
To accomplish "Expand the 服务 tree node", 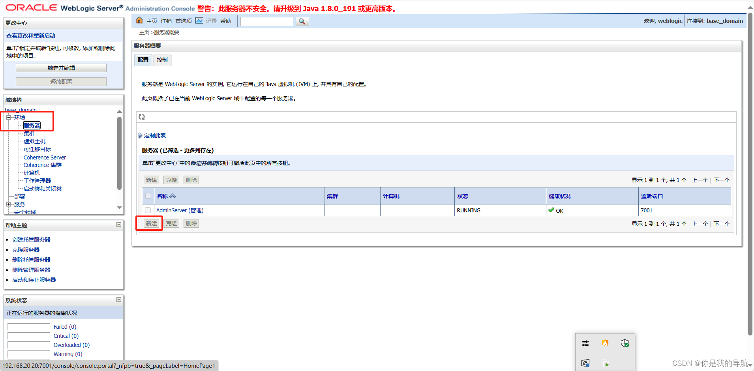I will pyautogui.click(x=9, y=204).
